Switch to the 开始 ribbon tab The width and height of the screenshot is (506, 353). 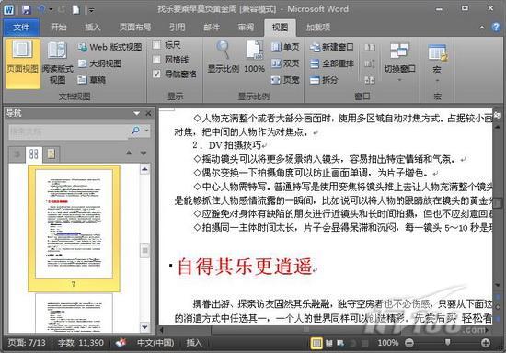pyautogui.click(x=59, y=28)
